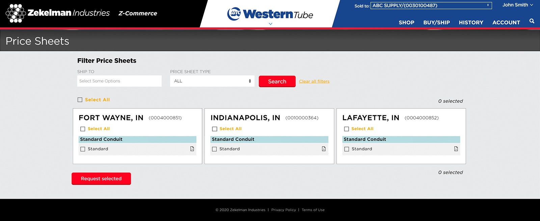The image size is (540, 221).
Task: Click the Clear all filters link
Action: click(x=314, y=82)
